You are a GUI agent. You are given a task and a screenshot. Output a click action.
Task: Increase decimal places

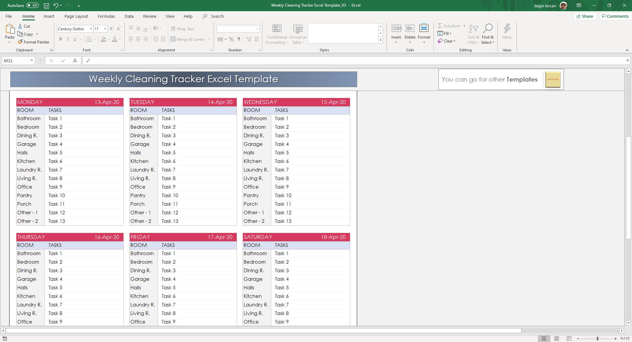coord(248,39)
